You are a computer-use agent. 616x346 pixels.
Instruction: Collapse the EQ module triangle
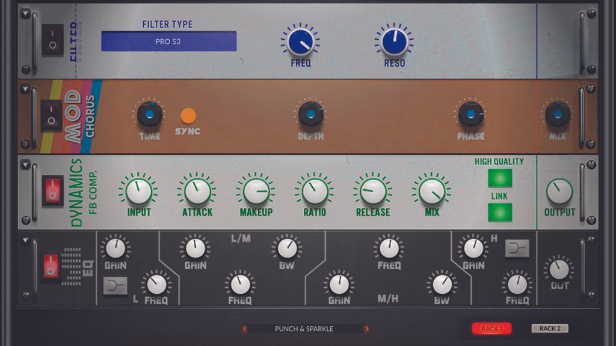click(x=25, y=240)
